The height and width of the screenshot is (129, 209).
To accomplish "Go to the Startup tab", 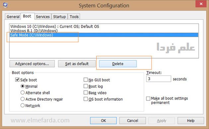I will click(59, 17).
